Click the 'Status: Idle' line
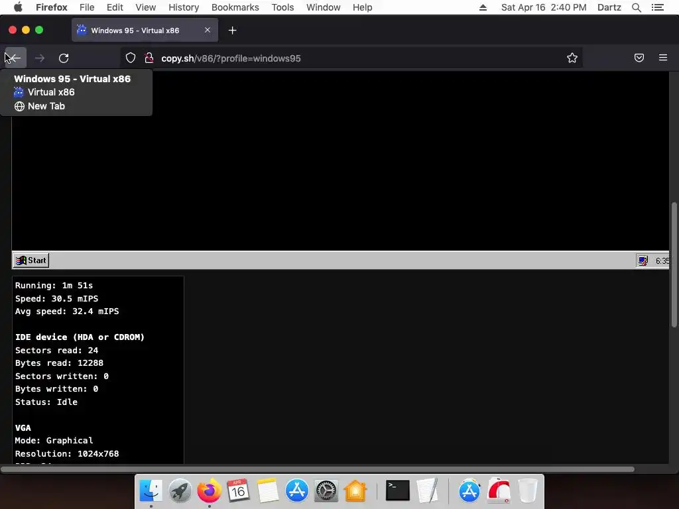This screenshot has width=679, height=509. point(46,402)
